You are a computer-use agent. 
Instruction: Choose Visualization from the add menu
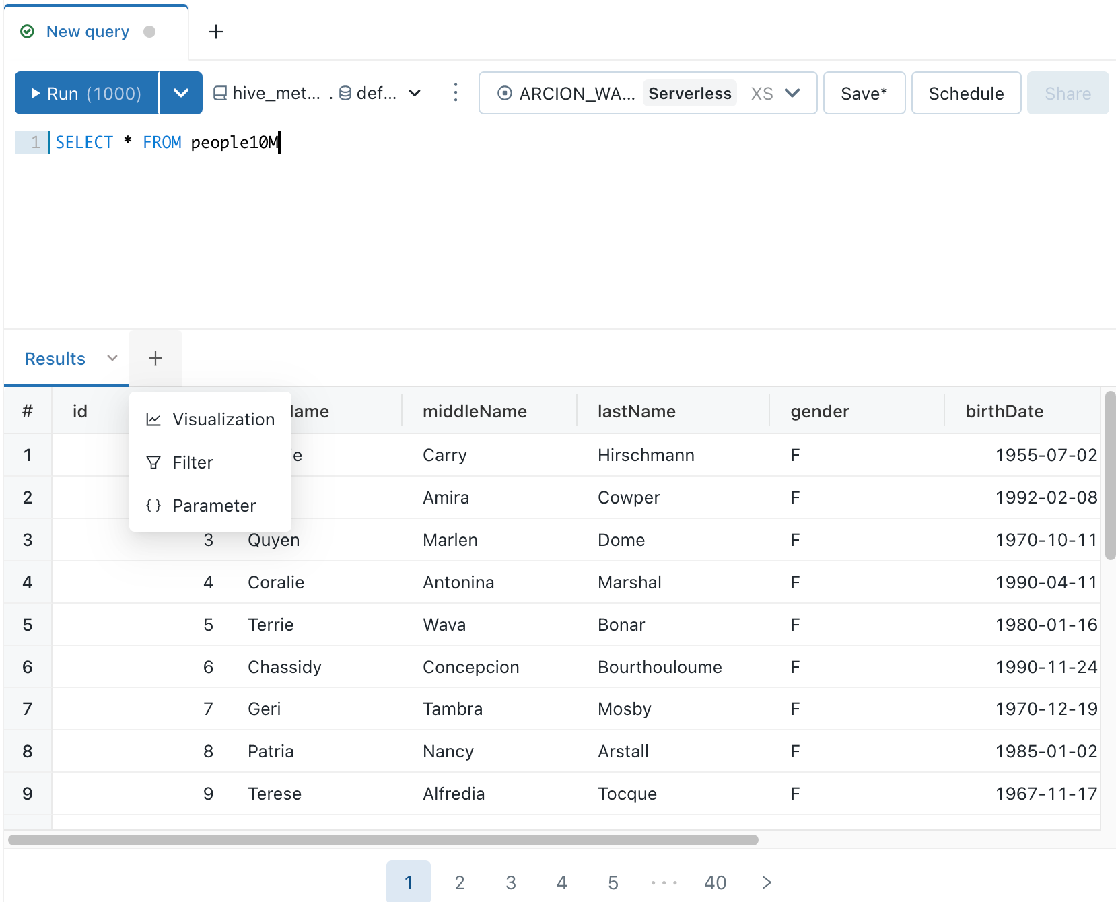[211, 419]
